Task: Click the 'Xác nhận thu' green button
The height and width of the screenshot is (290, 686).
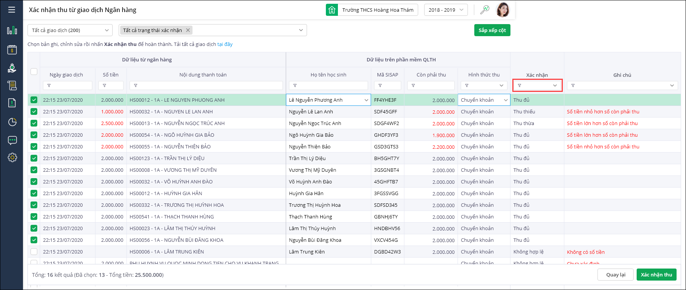Action: pos(656,275)
